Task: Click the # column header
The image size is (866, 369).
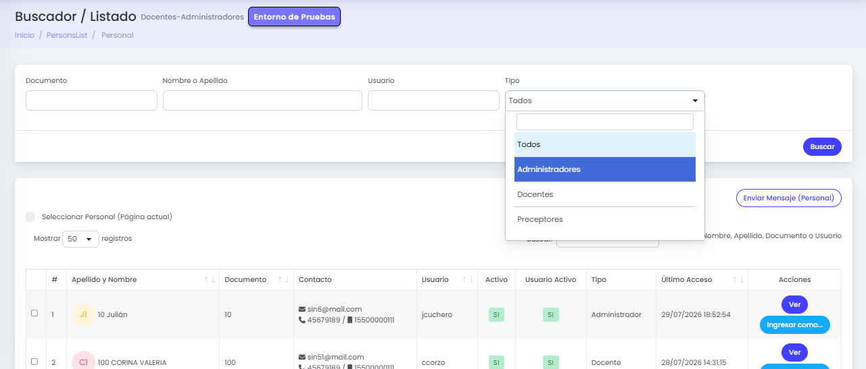Action: click(54, 279)
